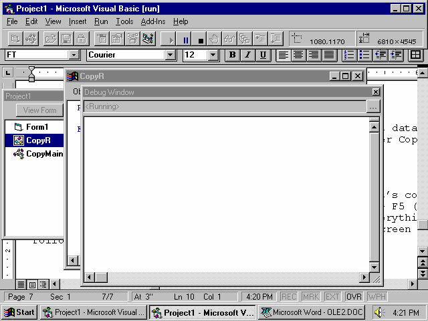The image size is (428, 321).
Task: Open the Add-Ins menu
Action: (153, 21)
